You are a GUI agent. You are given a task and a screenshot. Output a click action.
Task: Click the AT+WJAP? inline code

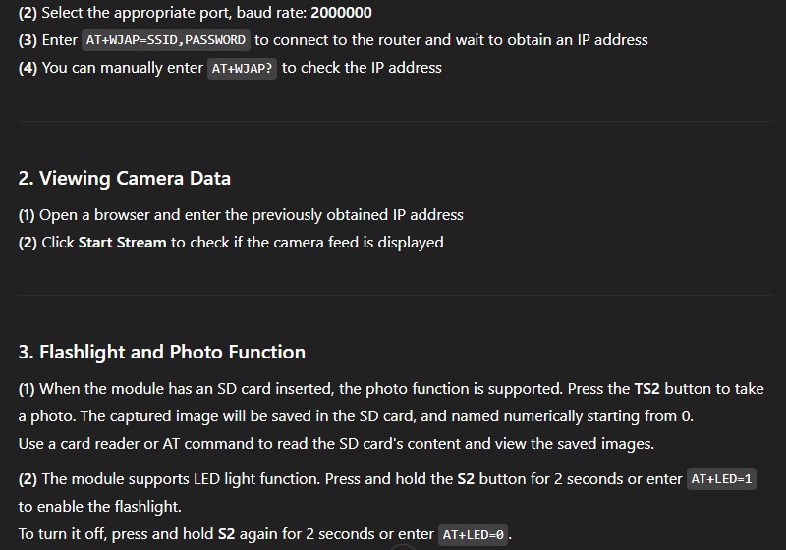pos(242,68)
